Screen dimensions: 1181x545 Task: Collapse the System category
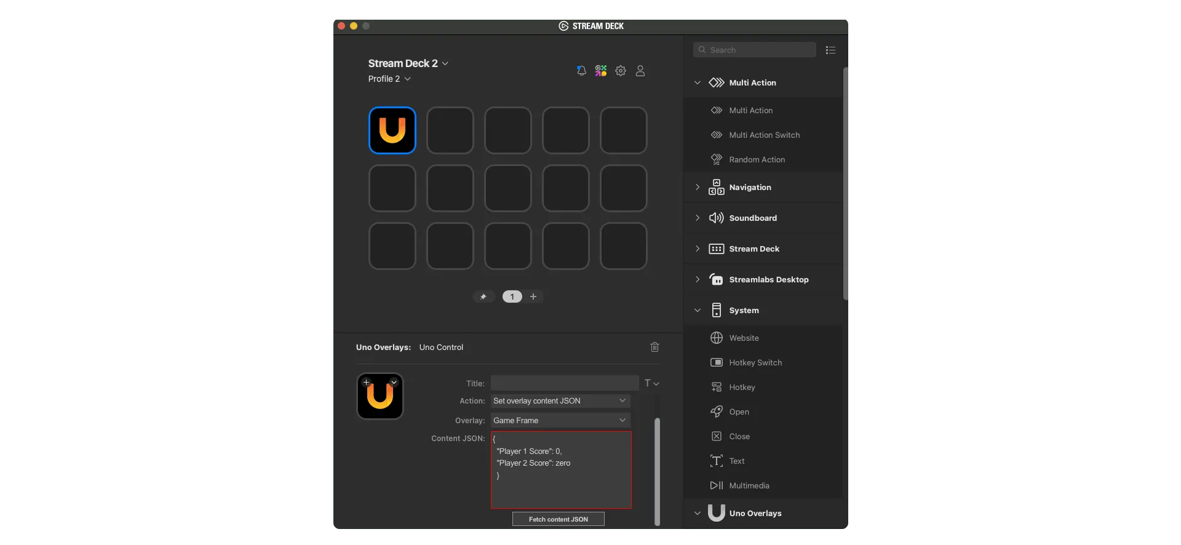click(698, 310)
